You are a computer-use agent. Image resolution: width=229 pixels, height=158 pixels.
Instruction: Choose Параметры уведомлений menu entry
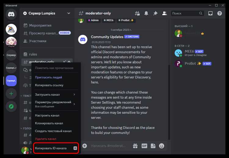(56, 104)
